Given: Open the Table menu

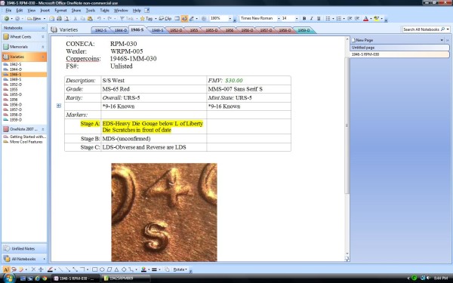Looking at the screenshot, I should (x=105, y=11).
